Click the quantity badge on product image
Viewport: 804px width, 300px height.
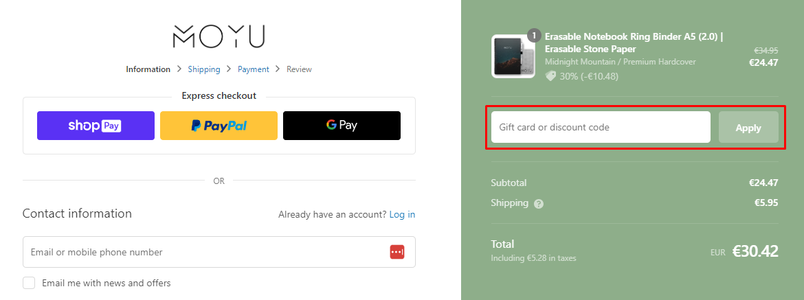click(535, 35)
